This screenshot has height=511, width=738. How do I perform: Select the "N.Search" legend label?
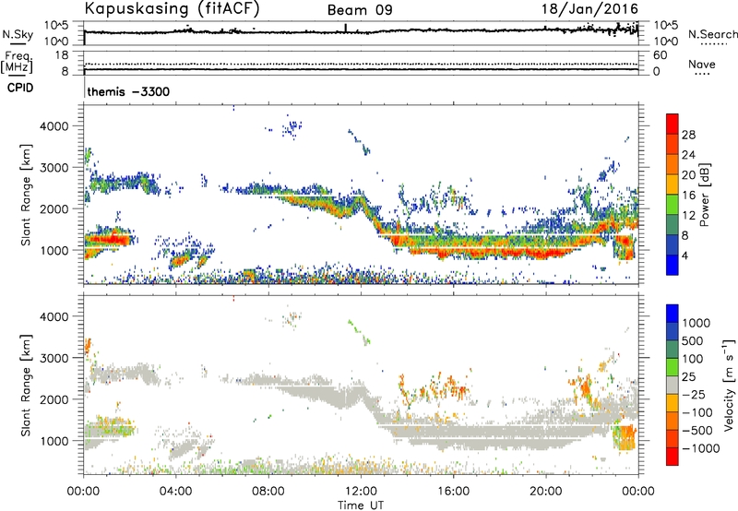click(x=713, y=34)
